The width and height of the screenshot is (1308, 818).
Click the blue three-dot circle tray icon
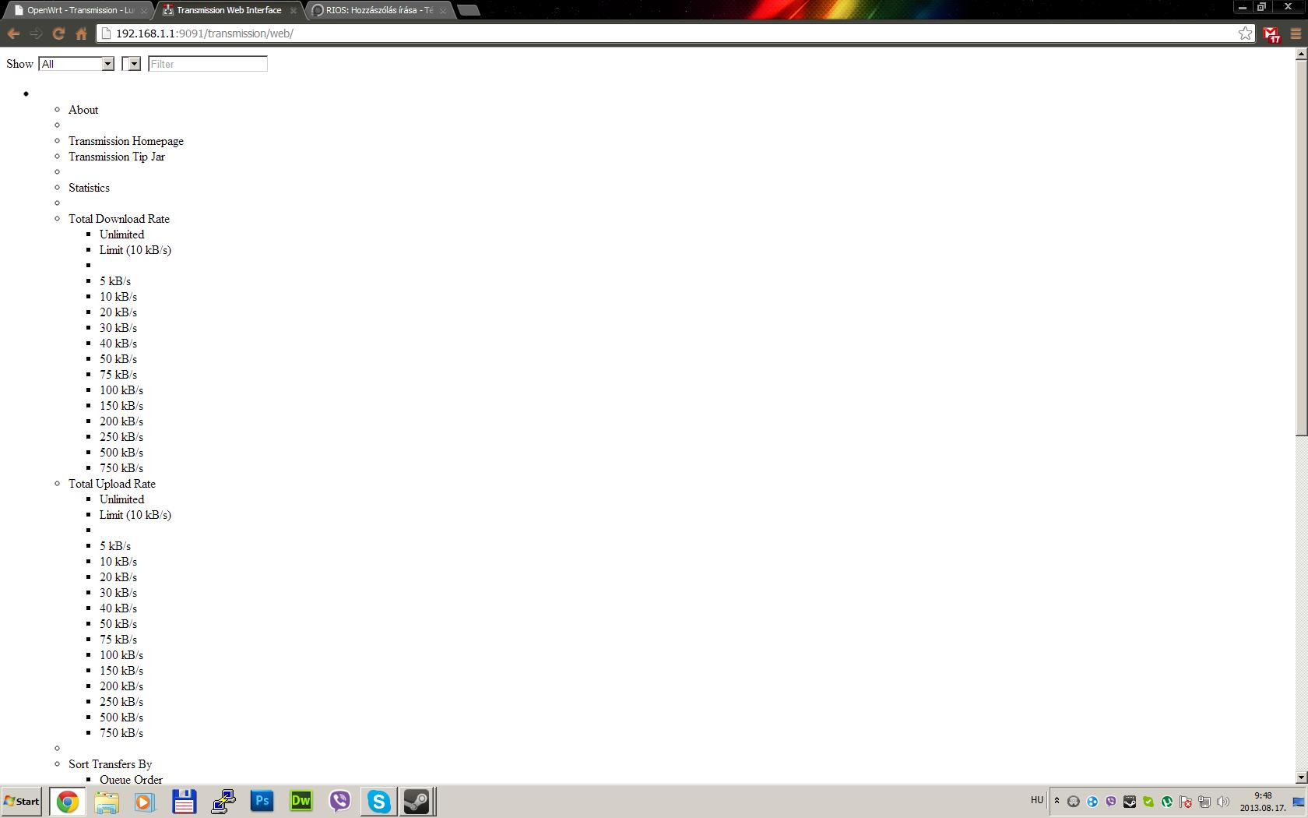1092,801
